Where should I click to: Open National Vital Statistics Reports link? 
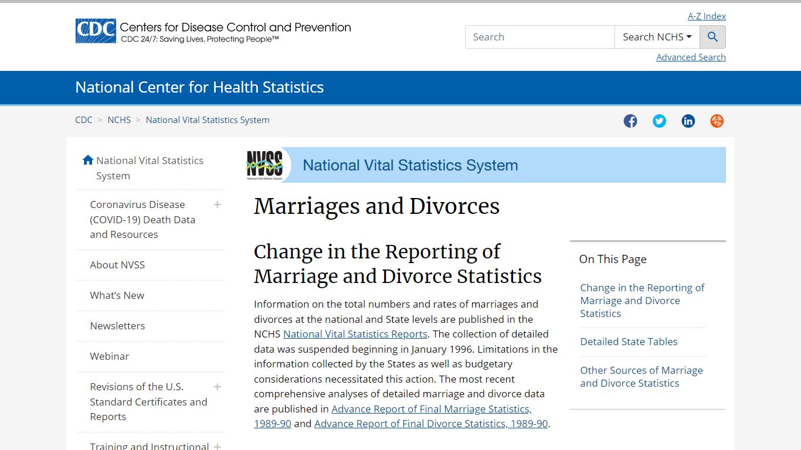(x=355, y=334)
